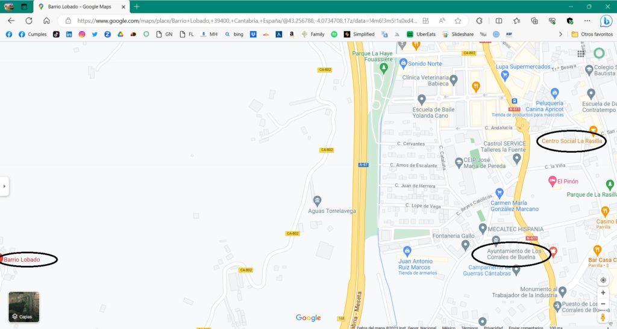Open the Dropbox bookmark icon
The width and height of the screenshot is (617, 329).
pos(253,34)
